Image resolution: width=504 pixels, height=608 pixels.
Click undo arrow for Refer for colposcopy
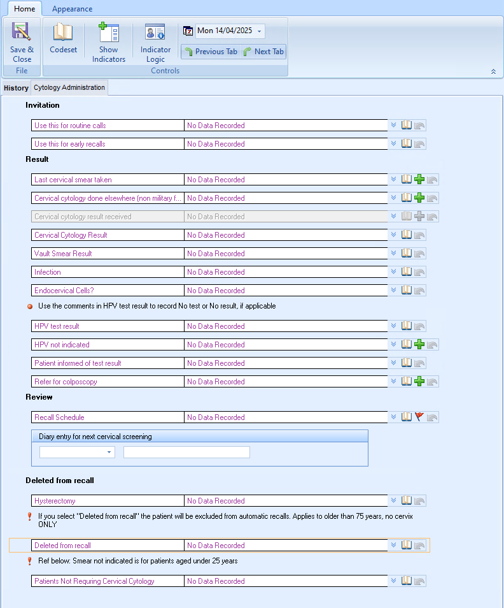tap(432, 382)
